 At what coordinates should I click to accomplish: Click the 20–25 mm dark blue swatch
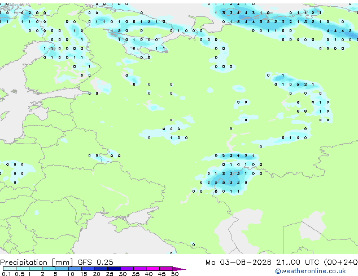[x=101, y=269]
